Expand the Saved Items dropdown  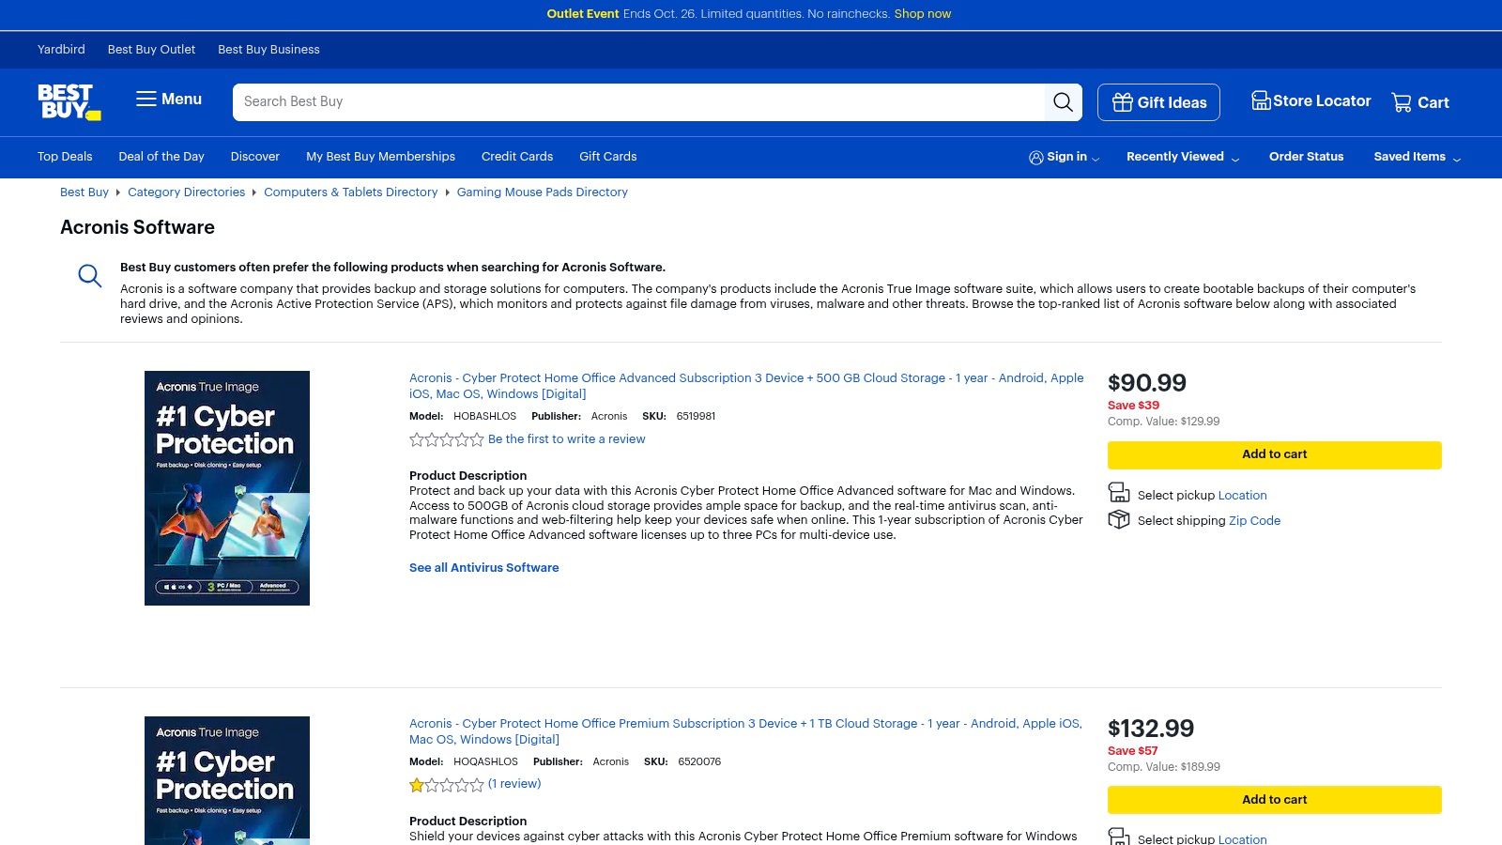click(x=1411, y=157)
